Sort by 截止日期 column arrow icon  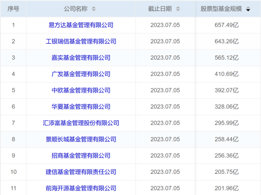tap(178, 9)
